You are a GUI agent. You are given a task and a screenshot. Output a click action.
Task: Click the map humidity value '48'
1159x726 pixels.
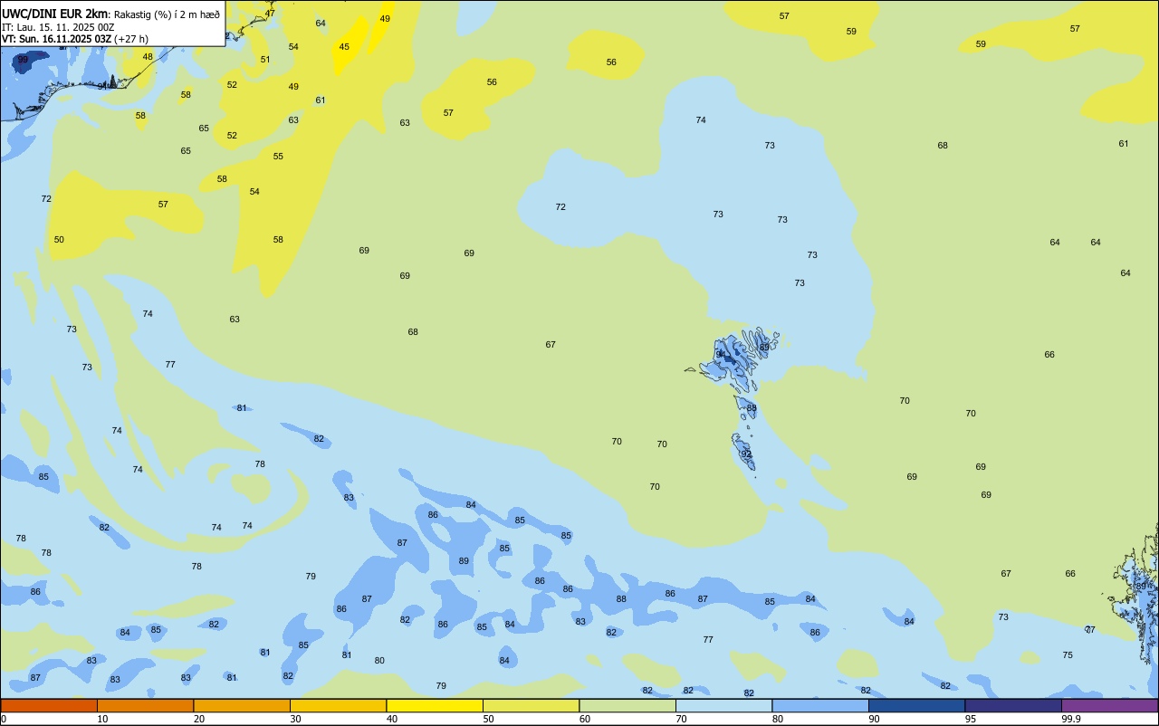148,56
